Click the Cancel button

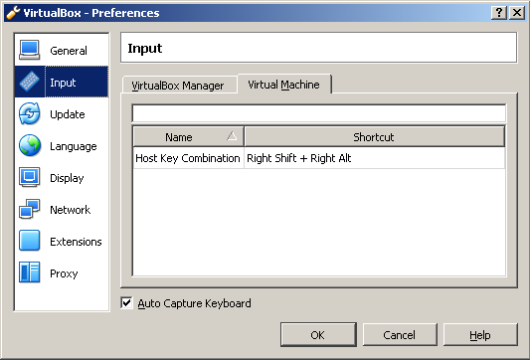point(400,334)
